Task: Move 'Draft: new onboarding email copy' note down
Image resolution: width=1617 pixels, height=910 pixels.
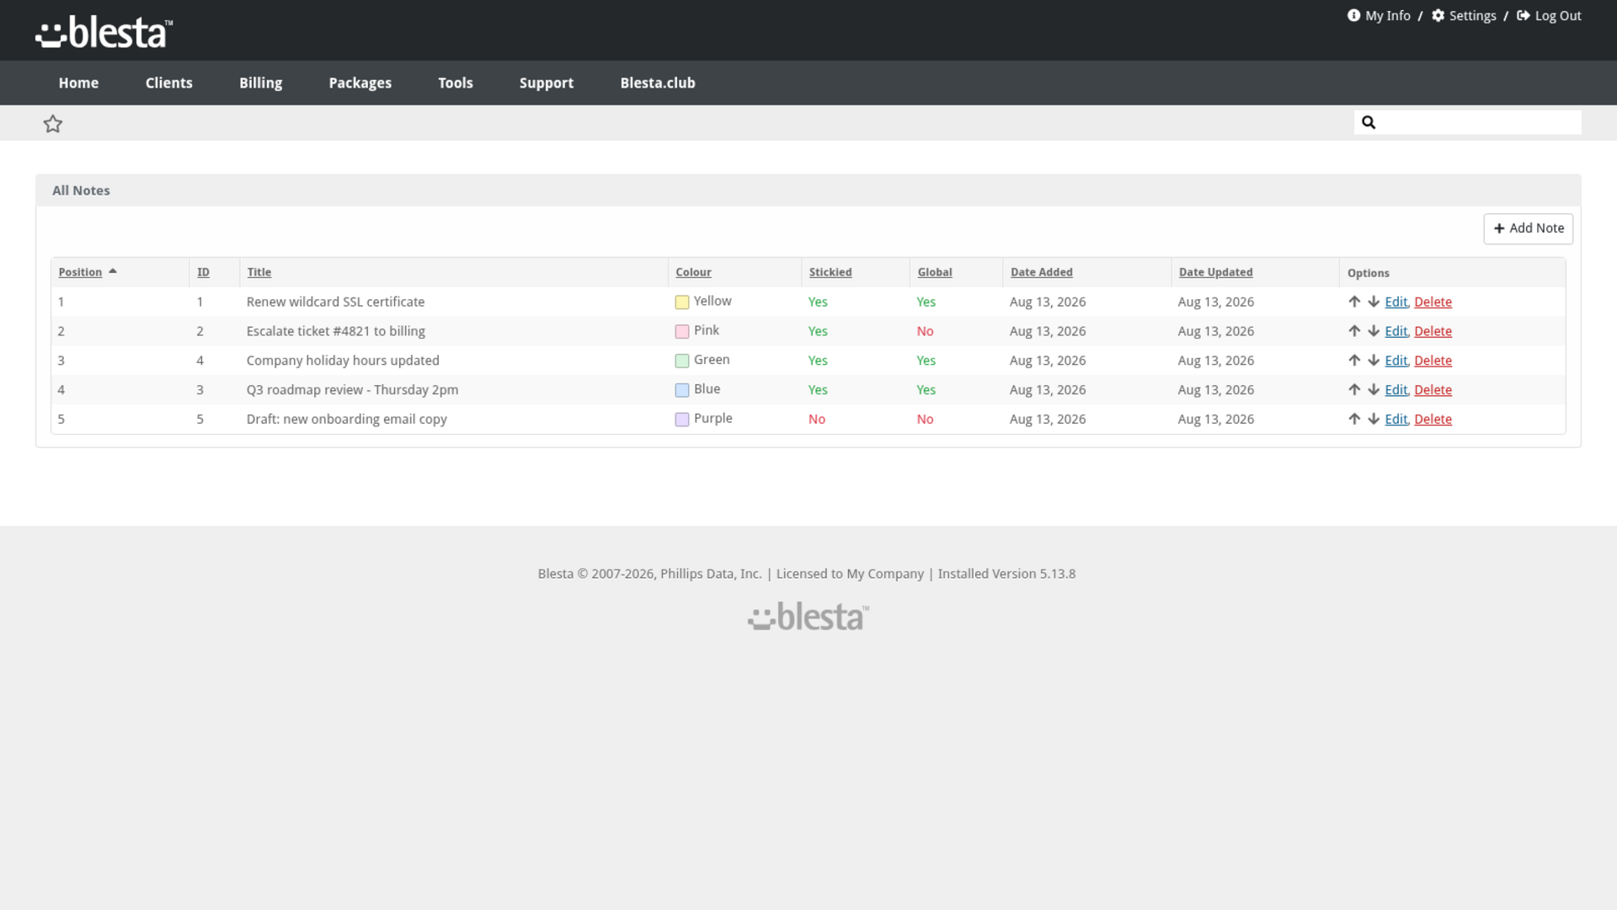Action: [x=1374, y=419]
